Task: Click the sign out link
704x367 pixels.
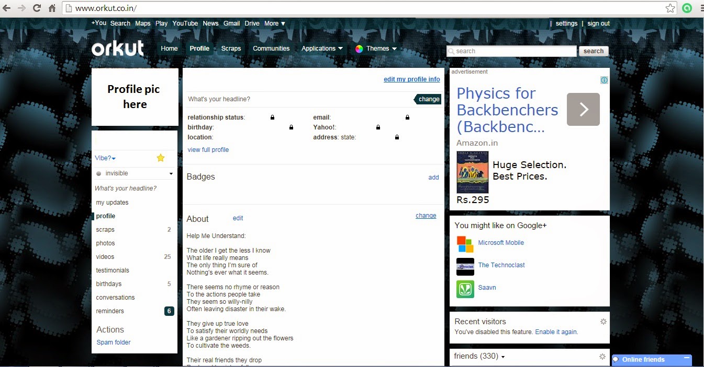Action: [598, 23]
